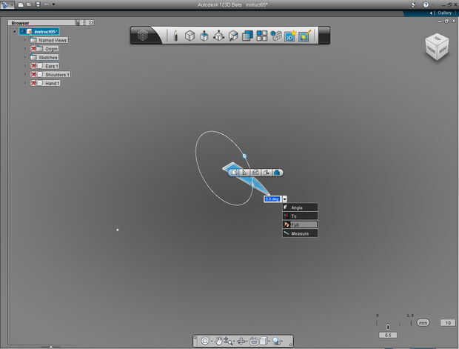
Task: Click the mm units button
Action: click(x=423, y=322)
